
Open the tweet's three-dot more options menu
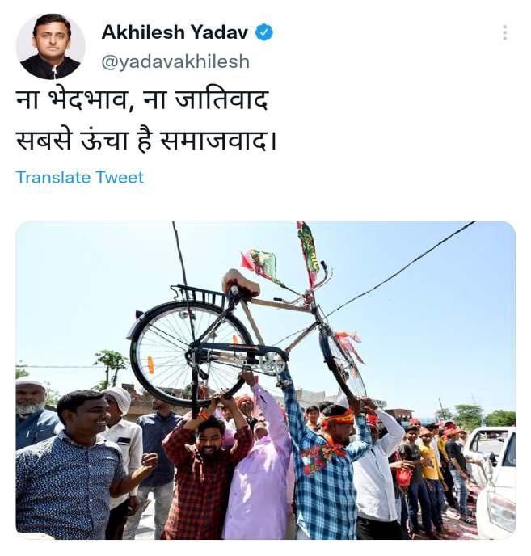(x=505, y=32)
